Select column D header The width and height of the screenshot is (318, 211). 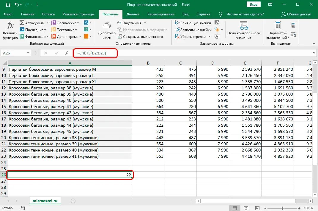click(213, 63)
